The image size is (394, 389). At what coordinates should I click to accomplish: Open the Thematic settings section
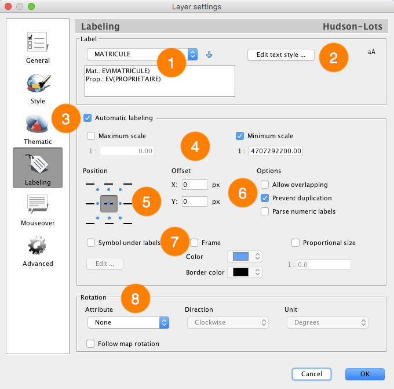click(38, 129)
